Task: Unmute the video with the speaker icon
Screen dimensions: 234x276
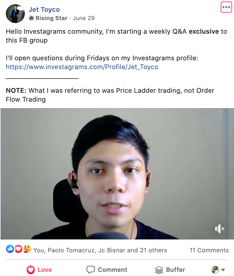Action: (220, 229)
